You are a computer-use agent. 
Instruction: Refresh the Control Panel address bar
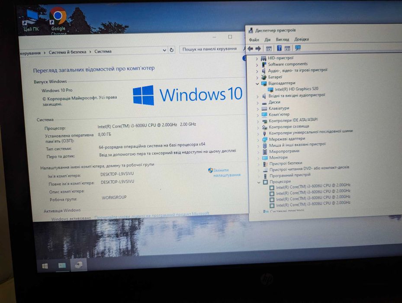(172, 50)
